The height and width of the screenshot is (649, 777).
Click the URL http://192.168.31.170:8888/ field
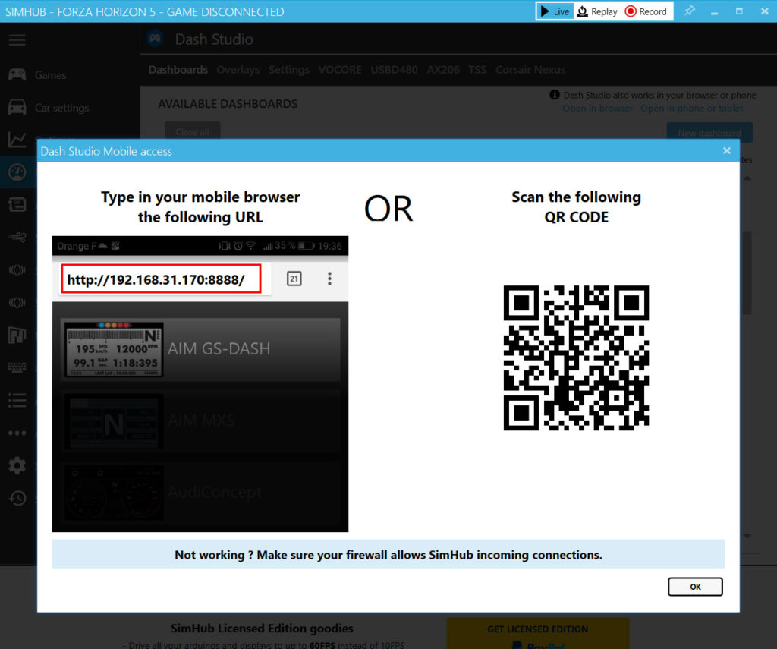(161, 279)
